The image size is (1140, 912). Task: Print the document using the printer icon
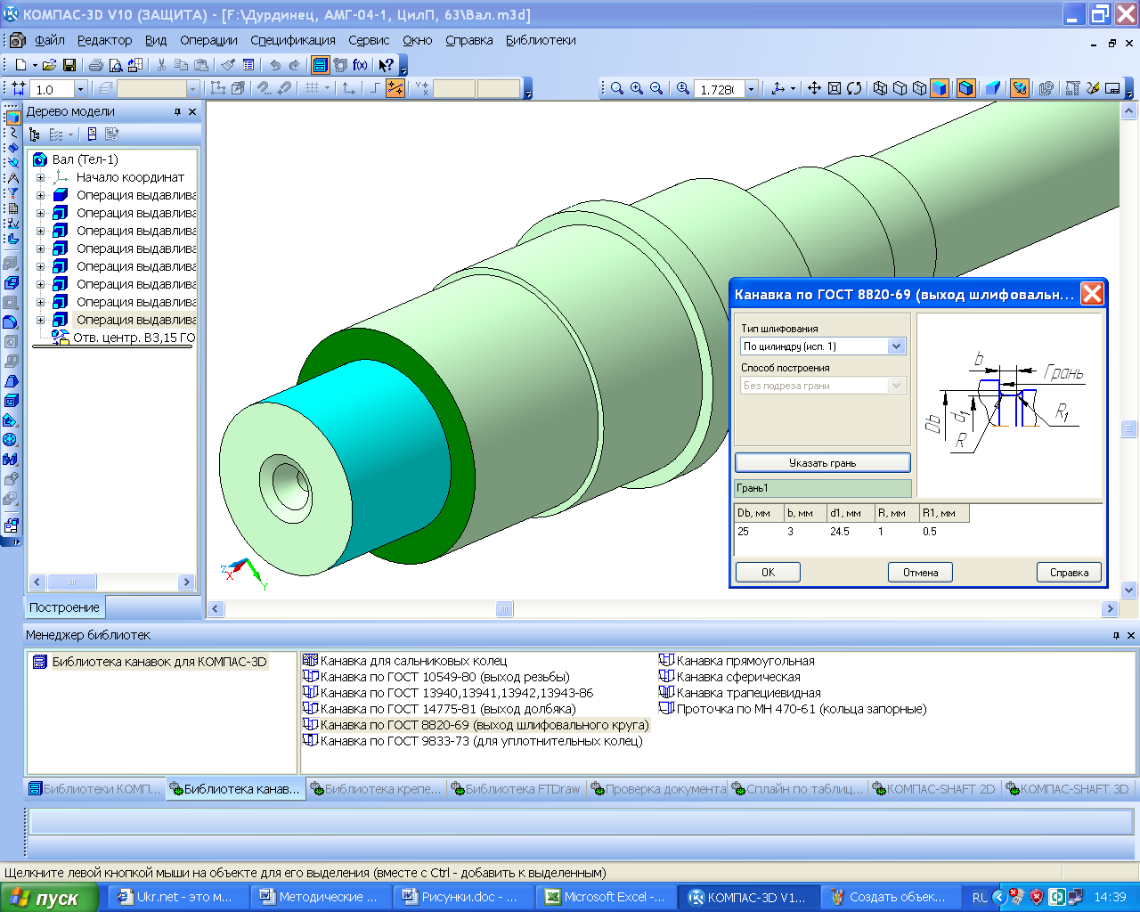(95, 65)
